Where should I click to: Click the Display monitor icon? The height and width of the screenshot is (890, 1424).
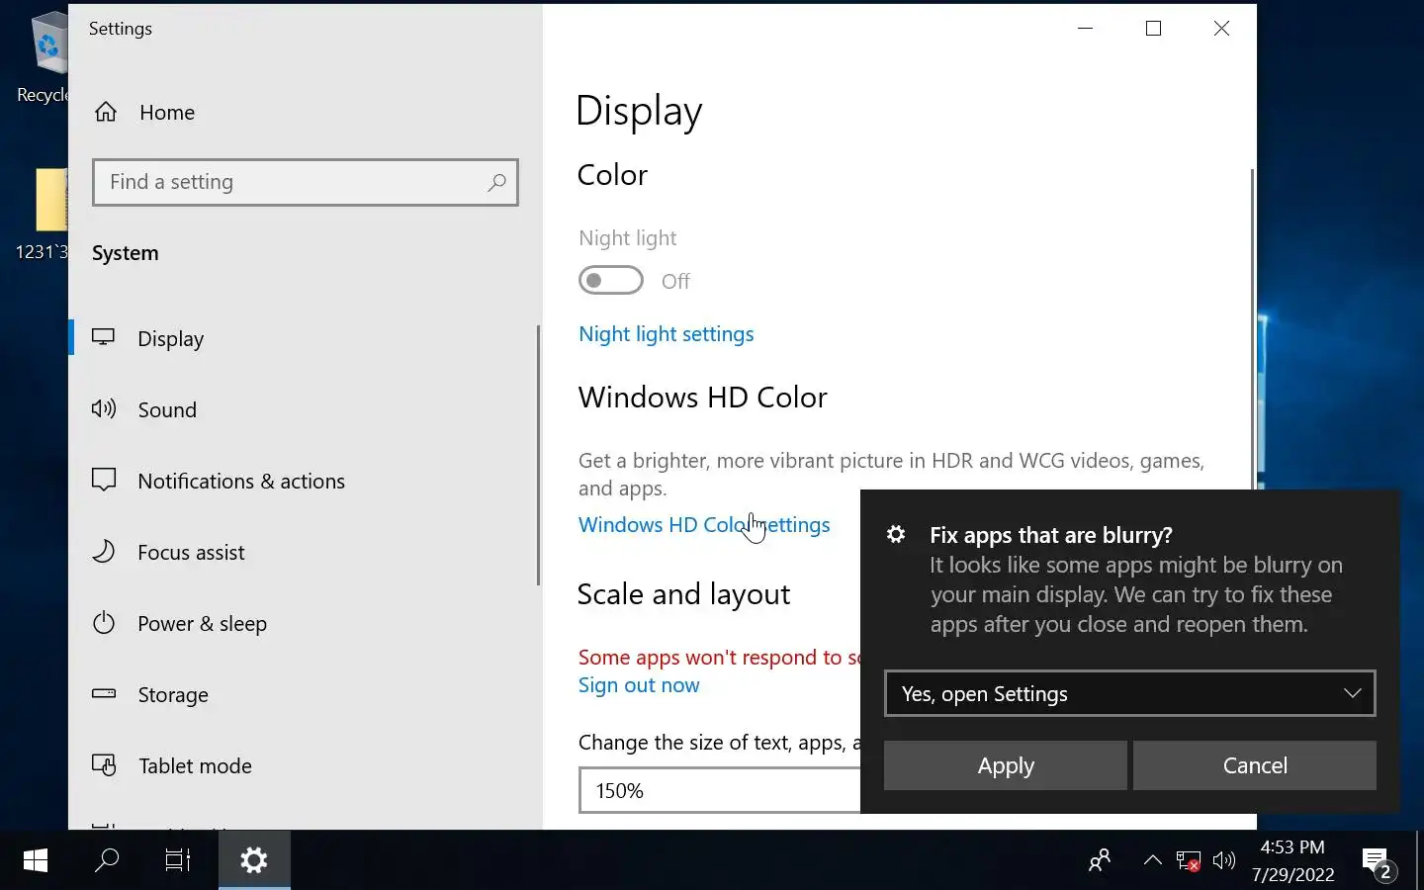[104, 337]
